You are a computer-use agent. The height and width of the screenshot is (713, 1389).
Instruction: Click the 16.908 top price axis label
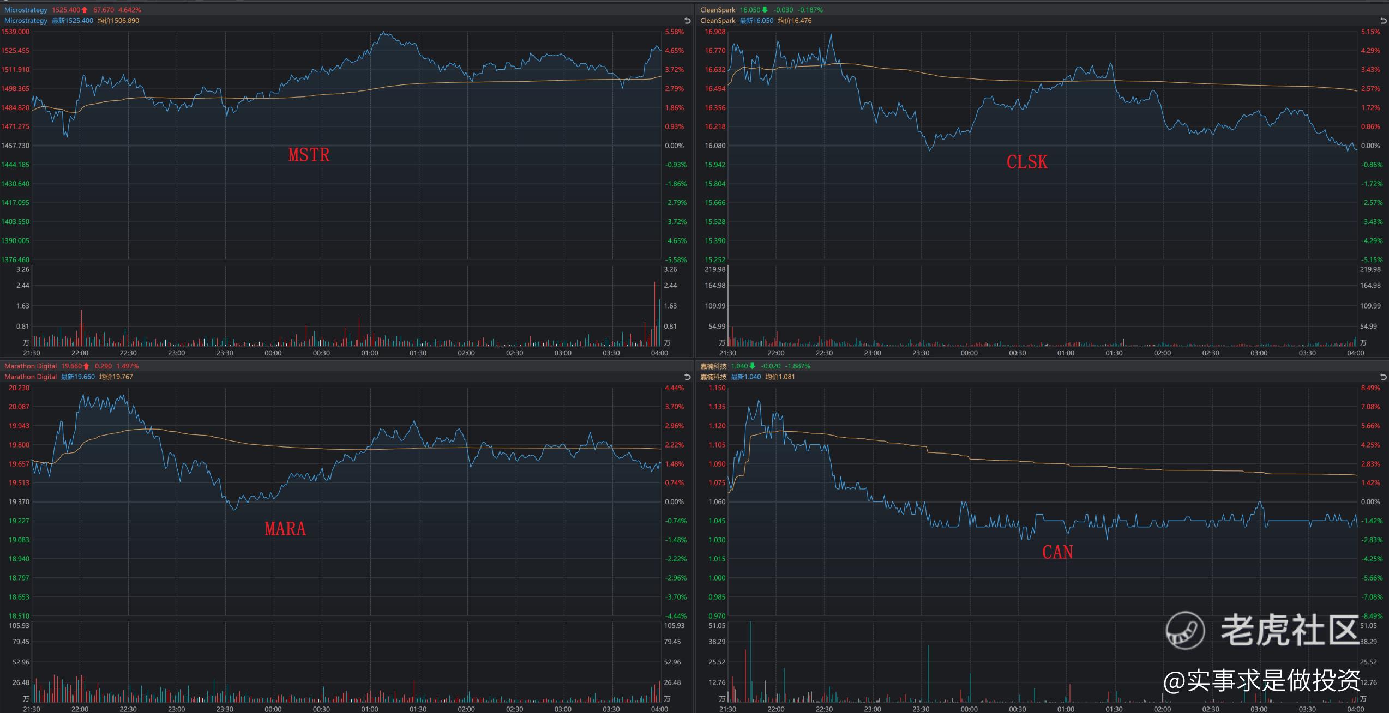click(x=715, y=32)
